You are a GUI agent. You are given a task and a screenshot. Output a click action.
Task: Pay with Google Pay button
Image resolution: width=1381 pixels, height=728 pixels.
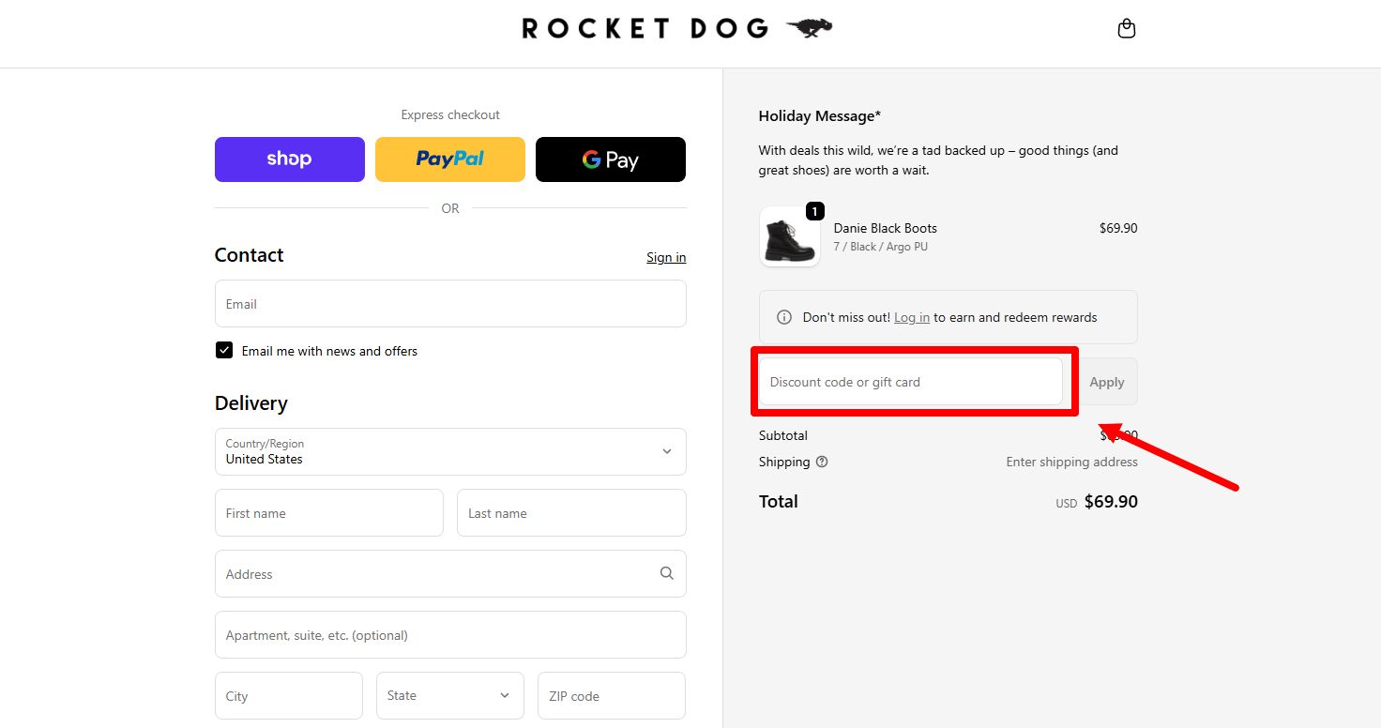tap(611, 159)
